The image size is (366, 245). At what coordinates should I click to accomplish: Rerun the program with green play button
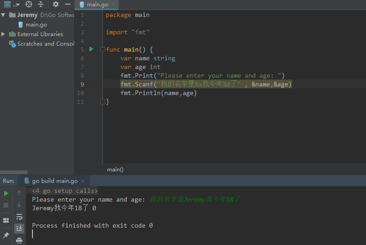(6, 193)
